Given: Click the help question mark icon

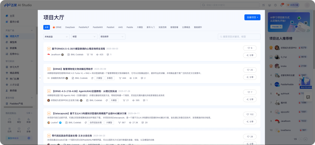Looking at the screenshot, I should tap(275, 5).
